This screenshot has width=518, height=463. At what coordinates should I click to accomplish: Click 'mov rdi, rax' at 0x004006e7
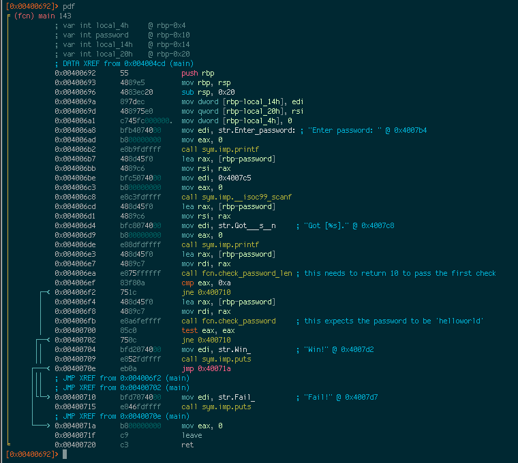pyautogui.click(x=206, y=264)
